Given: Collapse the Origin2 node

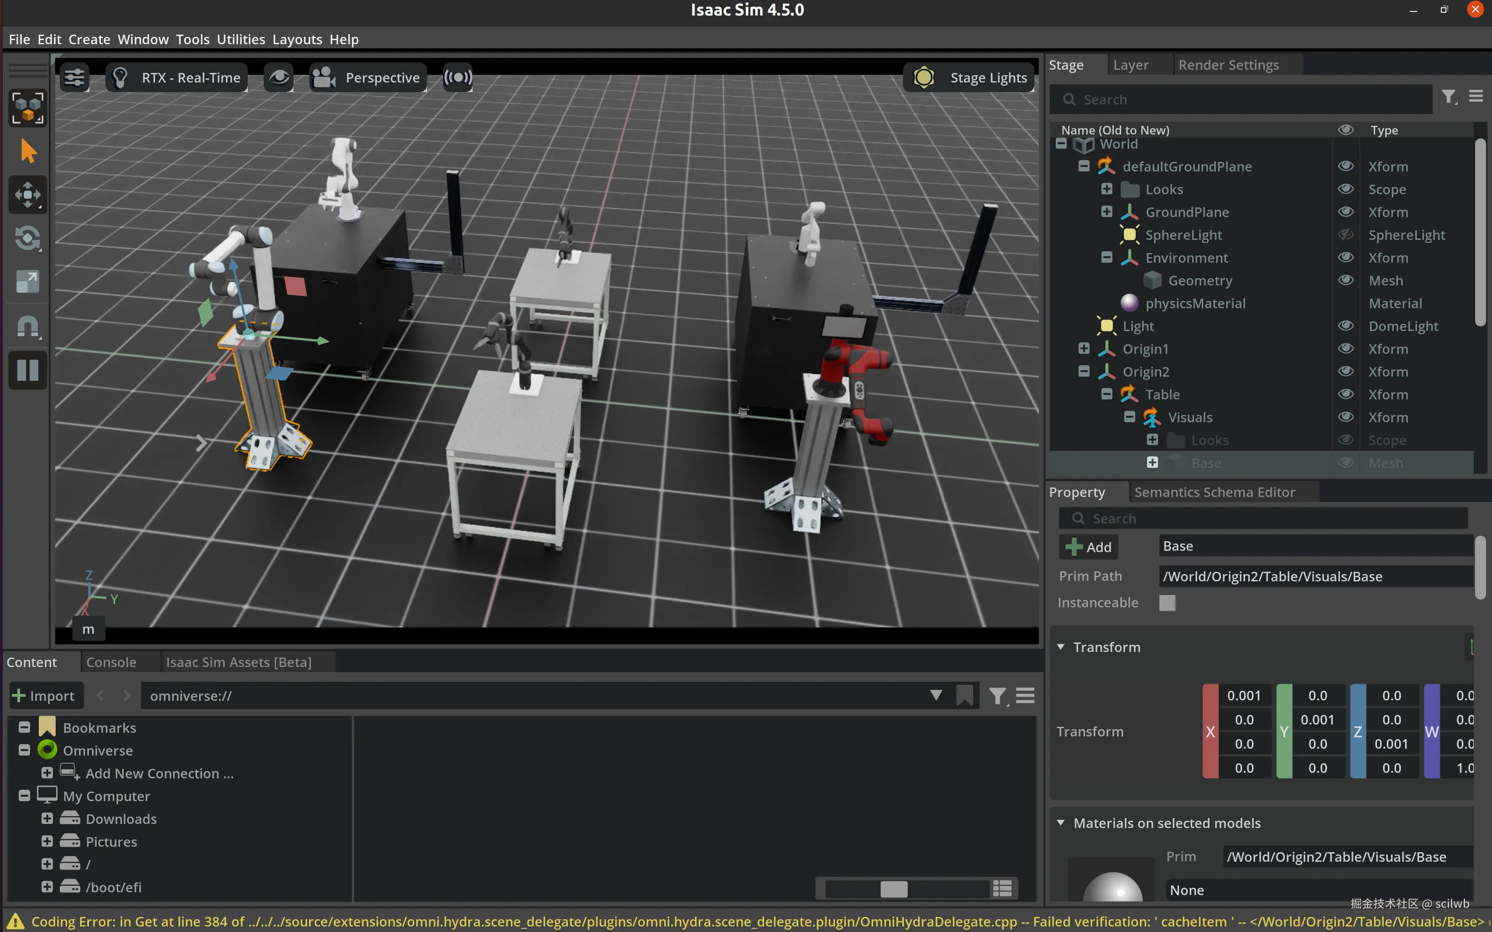Looking at the screenshot, I should pyautogui.click(x=1084, y=372).
